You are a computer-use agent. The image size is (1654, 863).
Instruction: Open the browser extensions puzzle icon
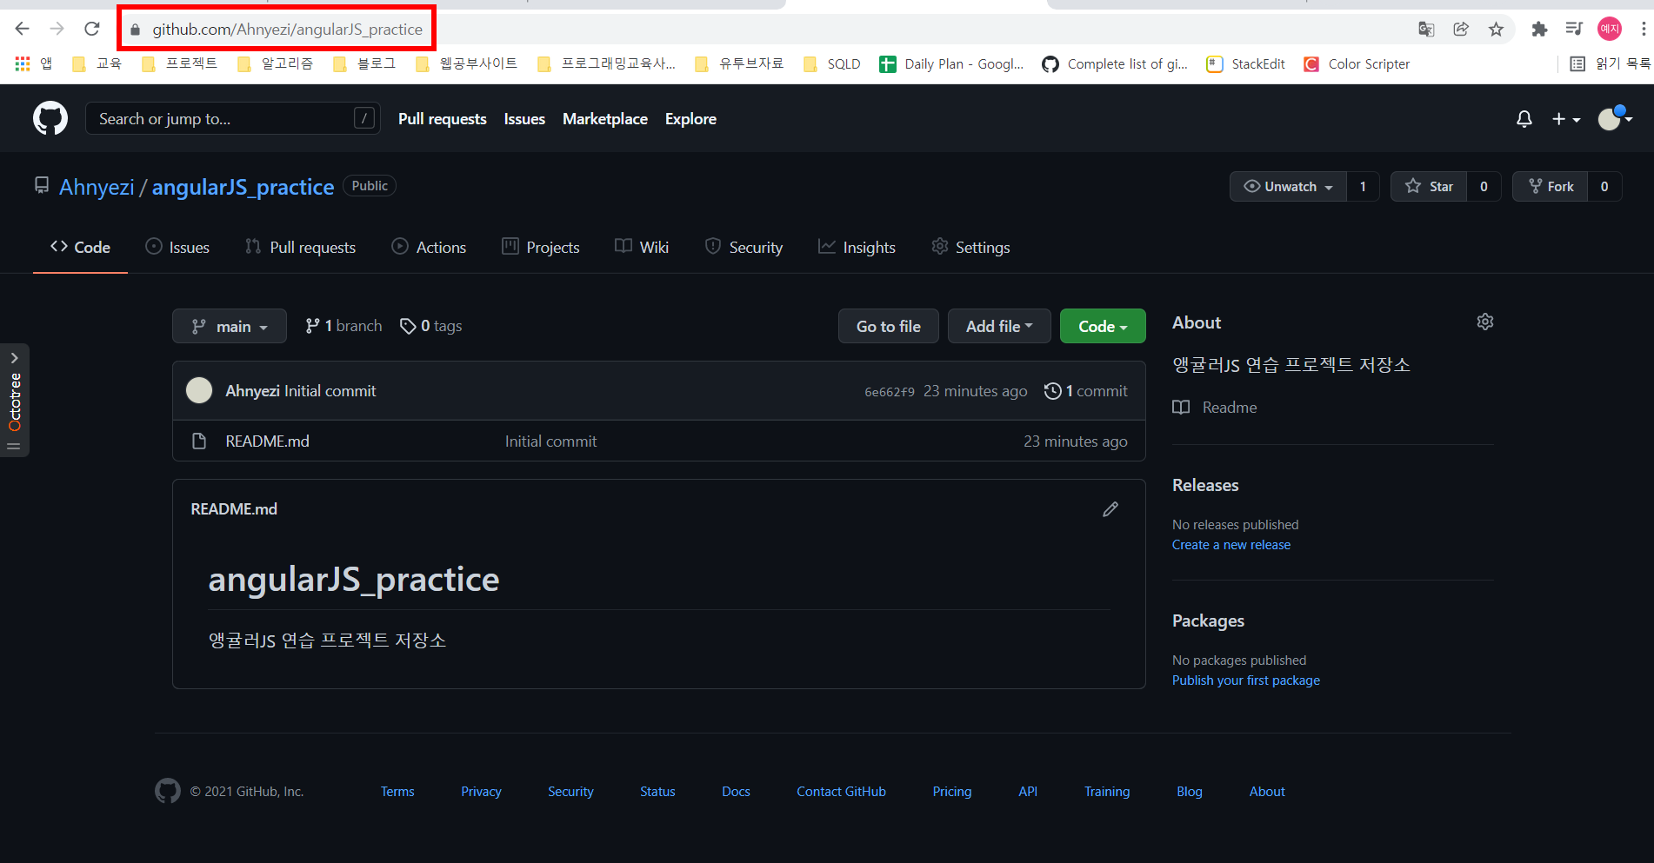coord(1539,30)
